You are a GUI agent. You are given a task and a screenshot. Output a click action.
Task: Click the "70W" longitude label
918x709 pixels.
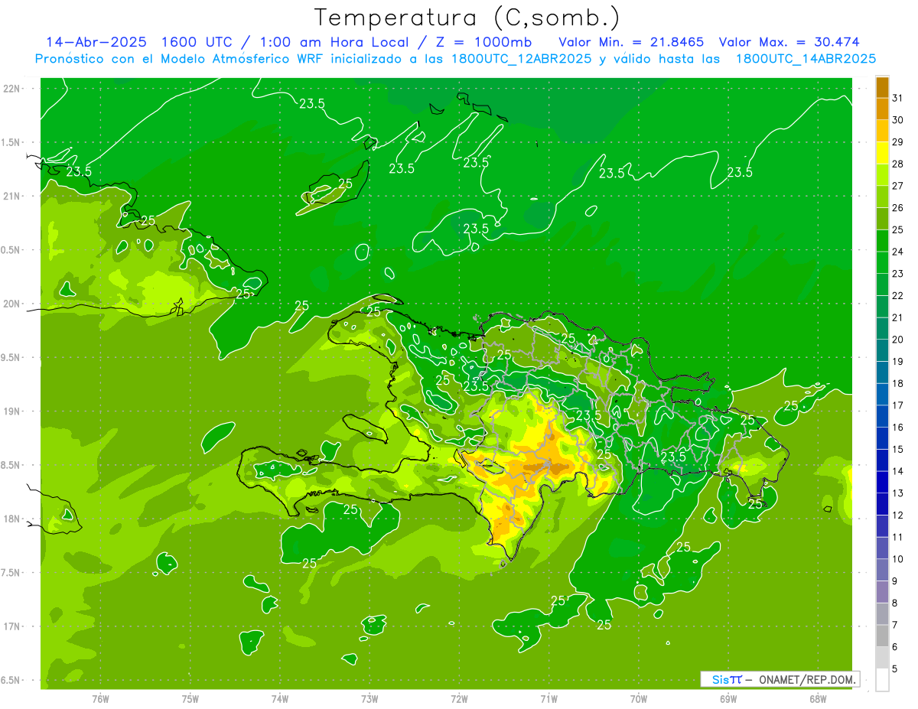coord(638,699)
